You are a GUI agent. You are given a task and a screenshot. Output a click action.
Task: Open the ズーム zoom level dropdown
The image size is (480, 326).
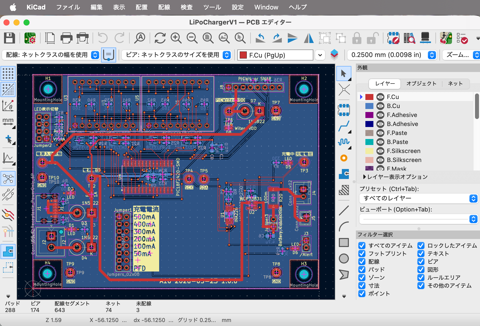461,55
